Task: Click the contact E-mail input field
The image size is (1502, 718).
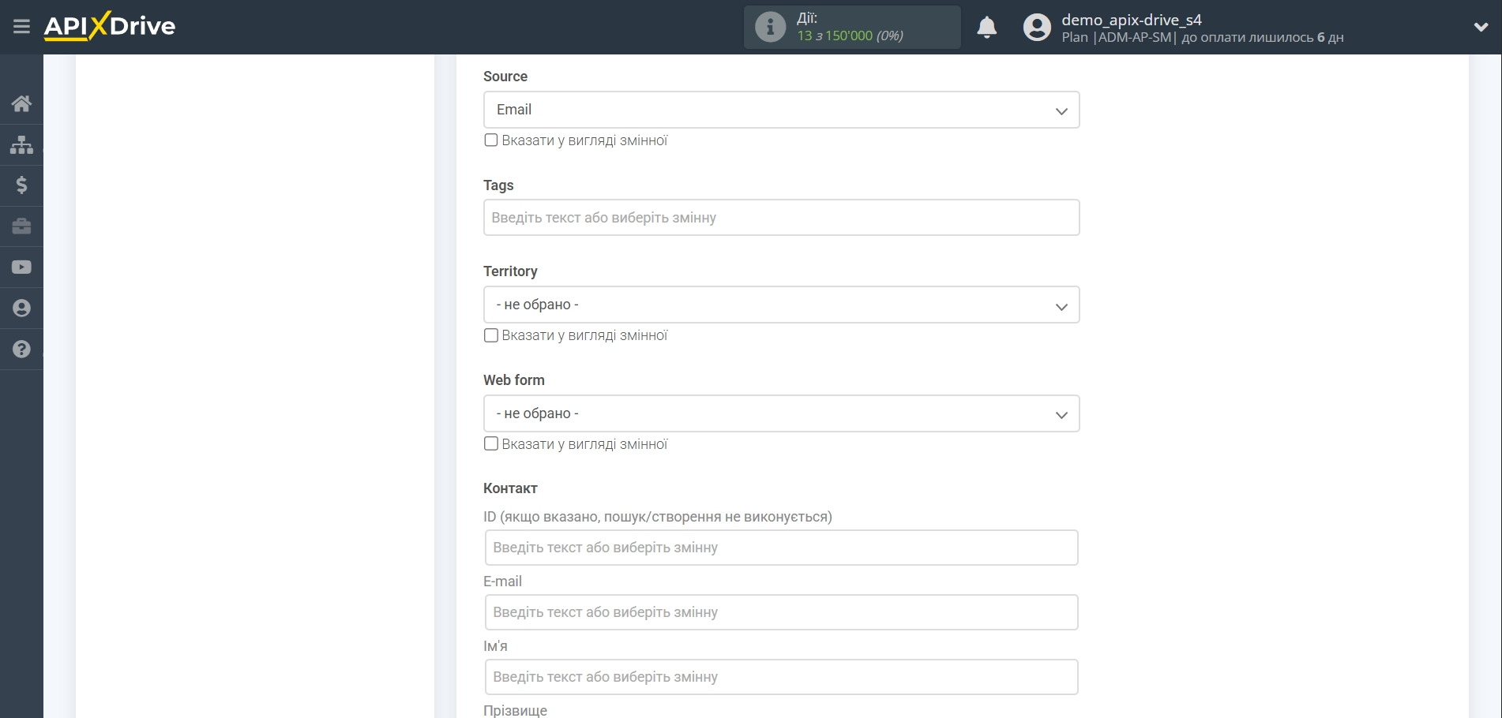Action: pos(781,612)
